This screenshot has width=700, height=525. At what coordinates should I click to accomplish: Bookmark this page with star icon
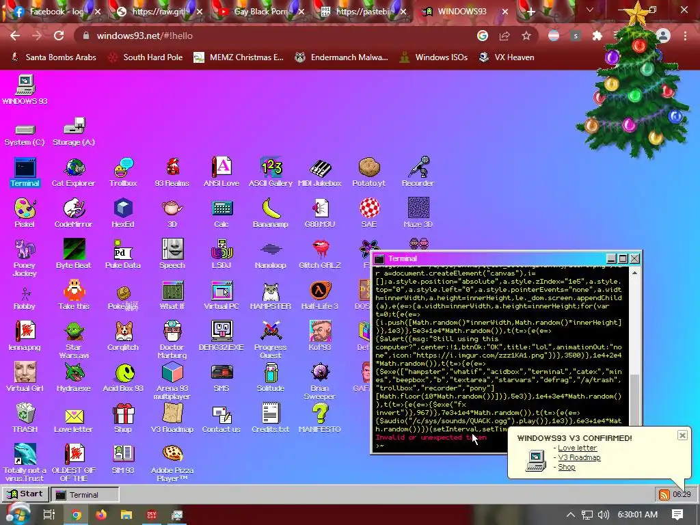point(526,36)
